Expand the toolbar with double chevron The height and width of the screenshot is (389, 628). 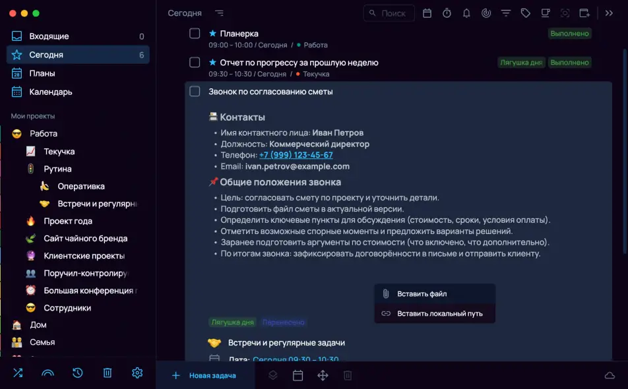[x=610, y=13]
